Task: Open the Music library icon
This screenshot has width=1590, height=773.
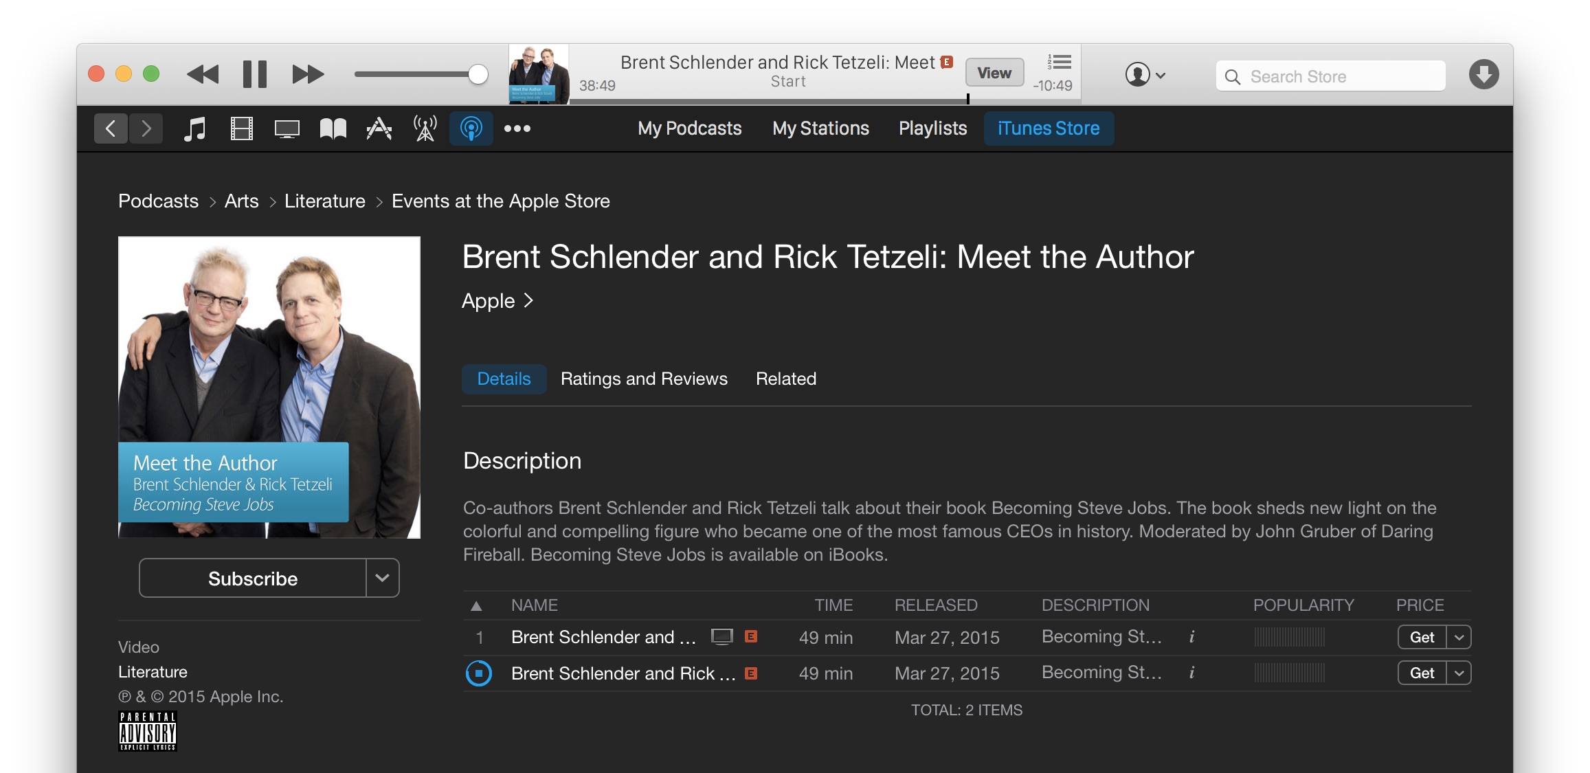Action: click(x=195, y=128)
